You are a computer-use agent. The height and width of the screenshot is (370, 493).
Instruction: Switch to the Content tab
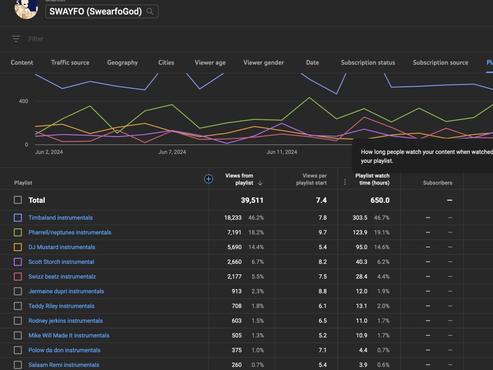pyautogui.click(x=22, y=62)
